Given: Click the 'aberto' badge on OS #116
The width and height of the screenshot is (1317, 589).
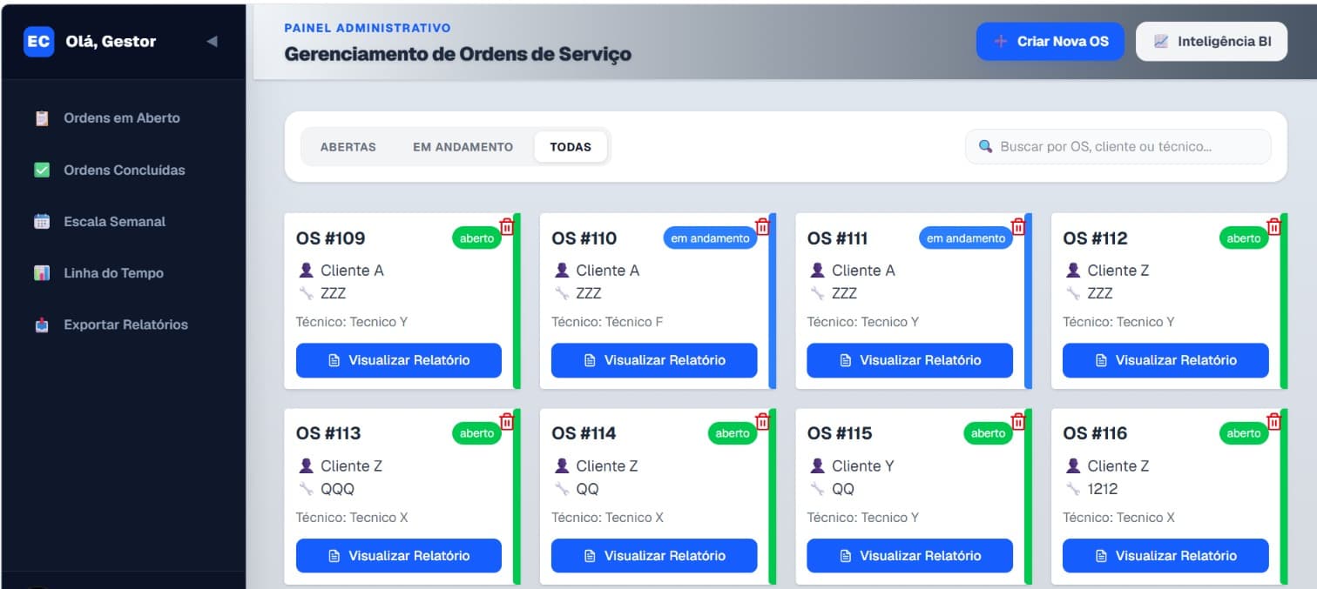Looking at the screenshot, I should pyautogui.click(x=1244, y=433).
